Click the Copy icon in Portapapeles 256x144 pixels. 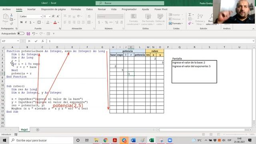pyautogui.click(x=11, y=20)
